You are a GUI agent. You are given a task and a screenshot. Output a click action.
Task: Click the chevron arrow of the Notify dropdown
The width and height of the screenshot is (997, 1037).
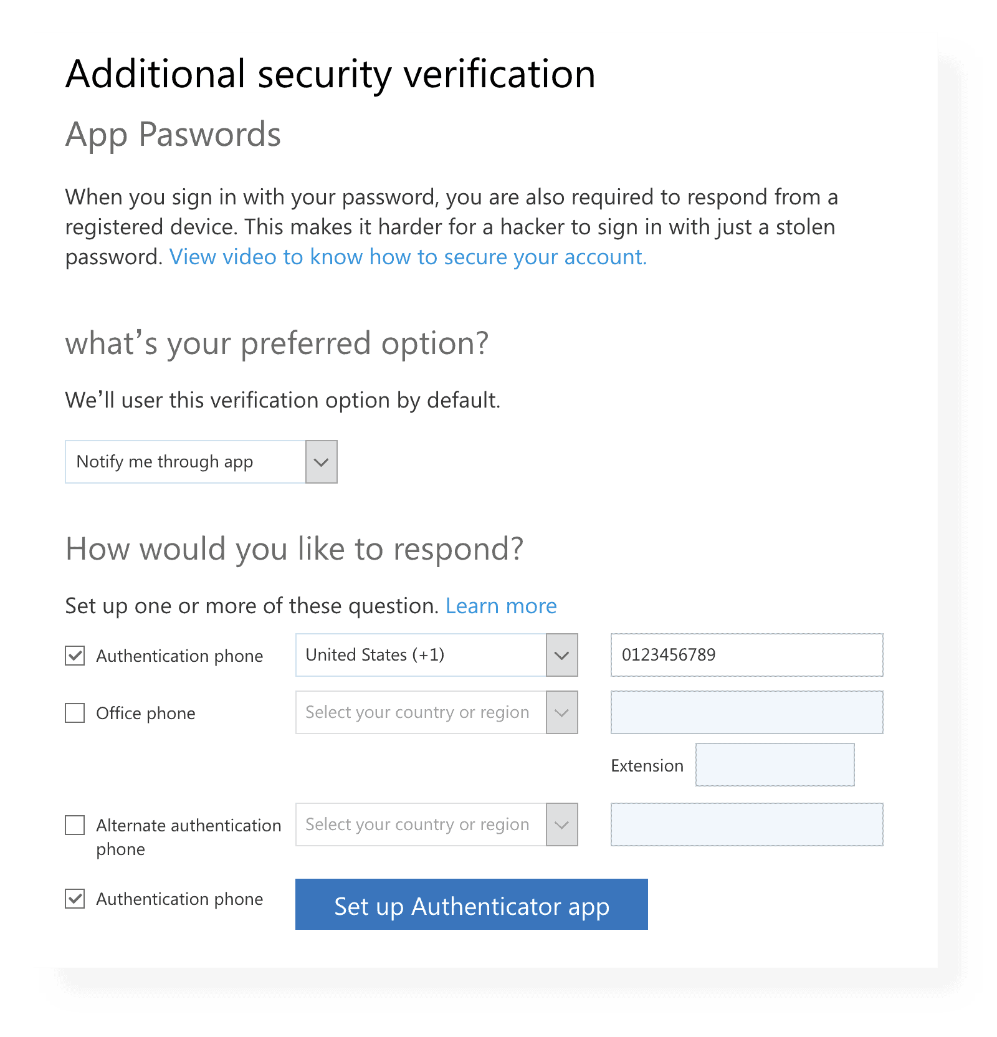click(x=321, y=462)
